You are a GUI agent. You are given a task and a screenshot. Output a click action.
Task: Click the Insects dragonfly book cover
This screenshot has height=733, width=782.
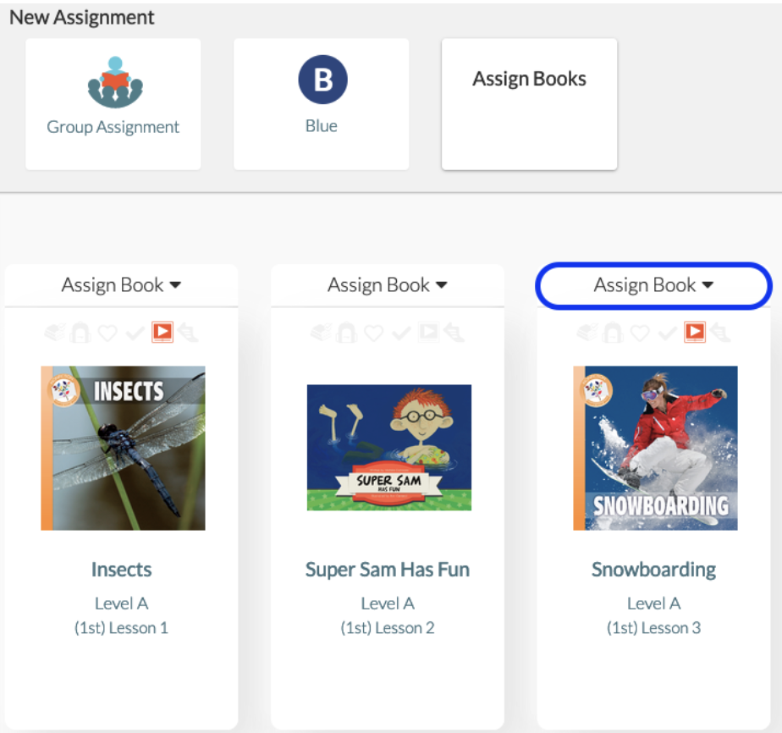[124, 449]
